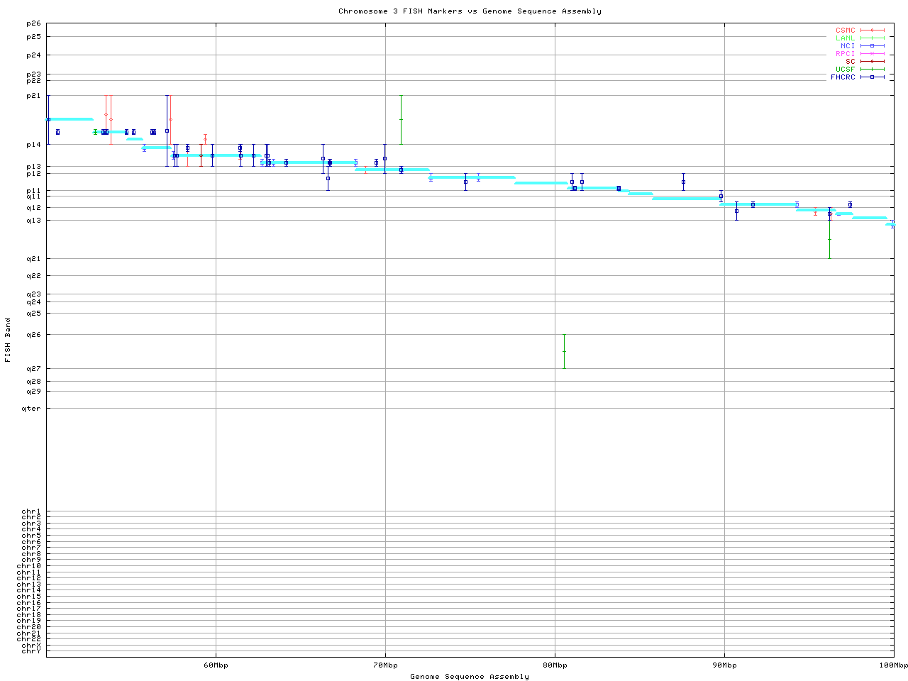The width and height of the screenshot is (908, 681).
Task: Click the p14 band label
Action: 34,145
